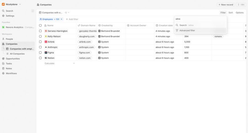Click the Settings gear icon
248x133 pixels.
click(3, 16)
